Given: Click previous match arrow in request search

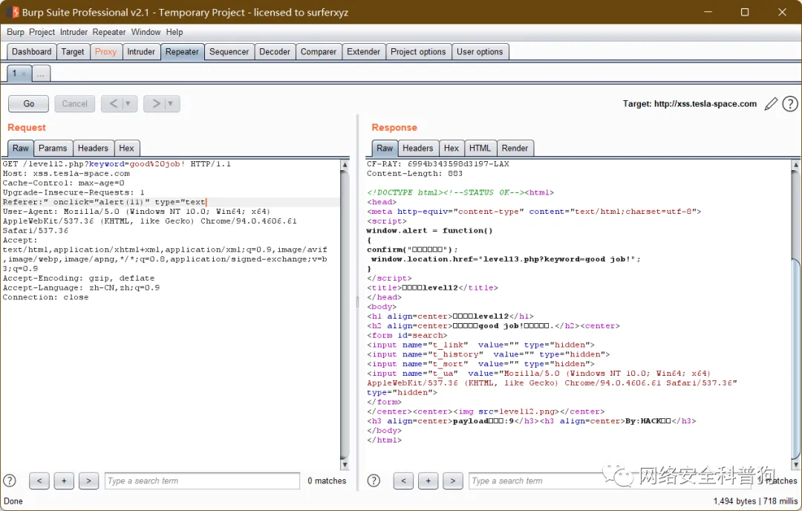Looking at the screenshot, I should [x=39, y=481].
